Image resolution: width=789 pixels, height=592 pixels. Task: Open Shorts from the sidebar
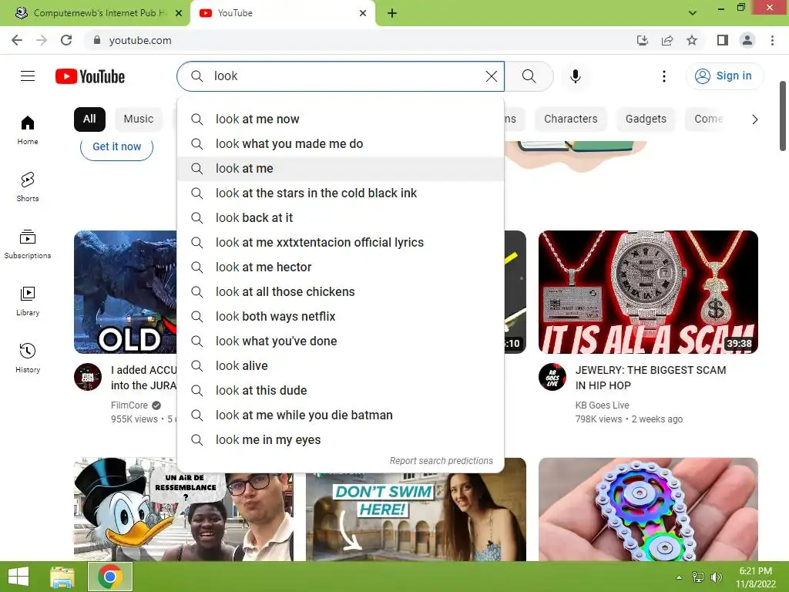coord(28,187)
